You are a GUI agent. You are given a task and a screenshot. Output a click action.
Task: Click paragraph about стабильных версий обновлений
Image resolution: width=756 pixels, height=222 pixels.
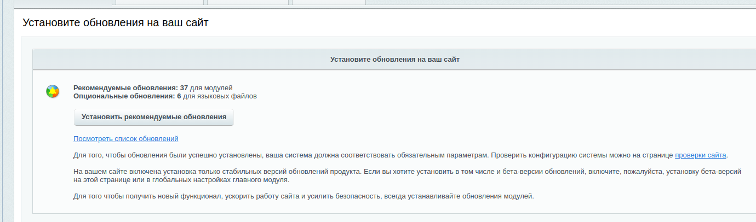(x=408, y=176)
